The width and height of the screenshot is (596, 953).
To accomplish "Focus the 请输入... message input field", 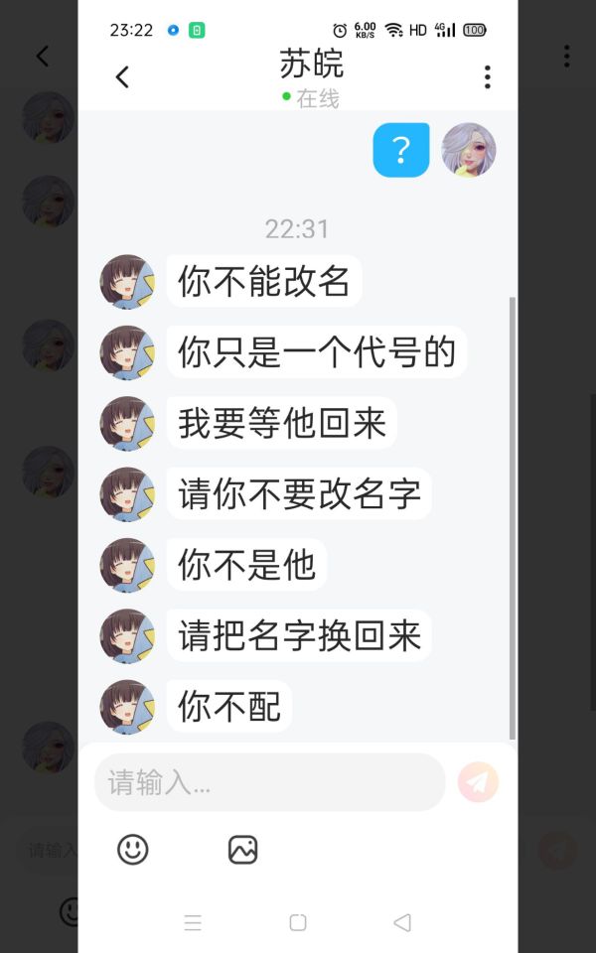I will click(270, 782).
